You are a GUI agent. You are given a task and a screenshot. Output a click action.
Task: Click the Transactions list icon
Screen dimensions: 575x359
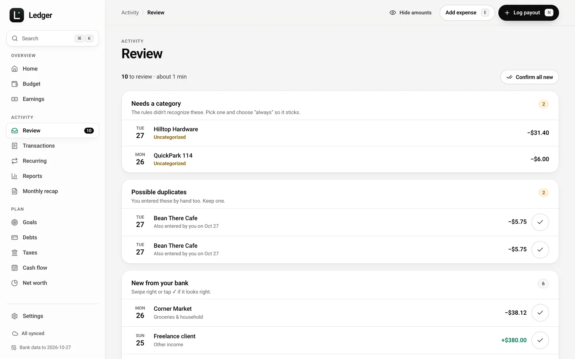(15, 146)
